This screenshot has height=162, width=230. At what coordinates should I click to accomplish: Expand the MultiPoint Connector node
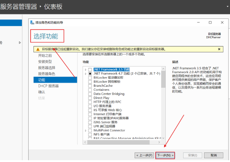tap(86, 130)
